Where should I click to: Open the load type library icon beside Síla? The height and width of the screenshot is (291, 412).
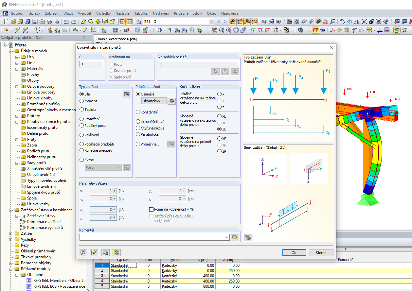tap(127, 94)
